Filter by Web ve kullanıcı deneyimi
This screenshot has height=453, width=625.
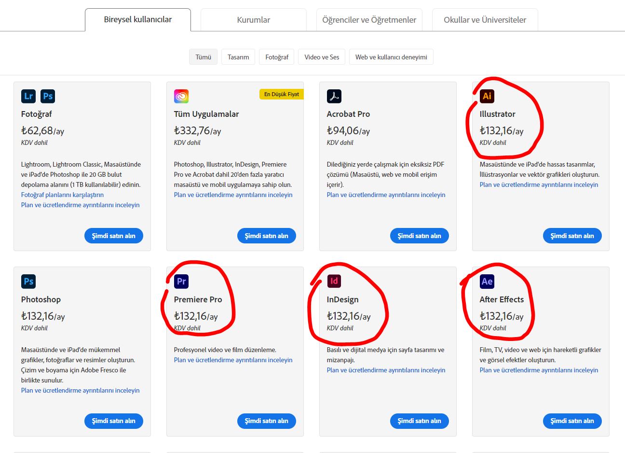coord(391,57)
